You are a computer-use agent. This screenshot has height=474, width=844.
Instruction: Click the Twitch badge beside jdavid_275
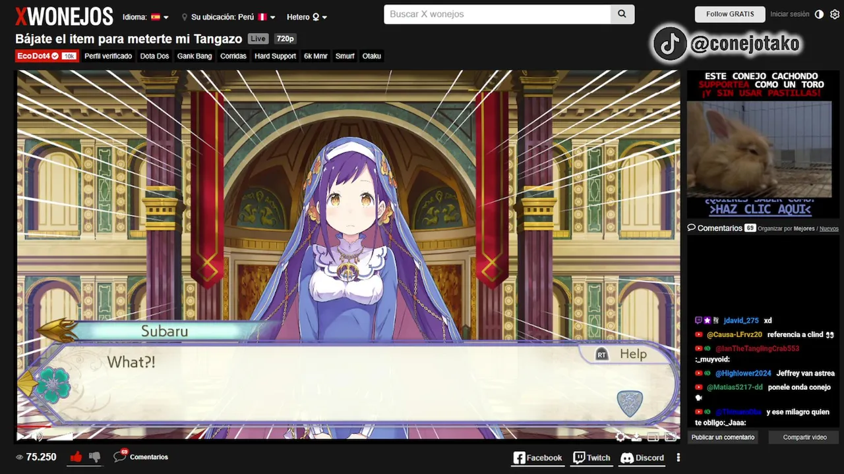(x=699, y=321)
